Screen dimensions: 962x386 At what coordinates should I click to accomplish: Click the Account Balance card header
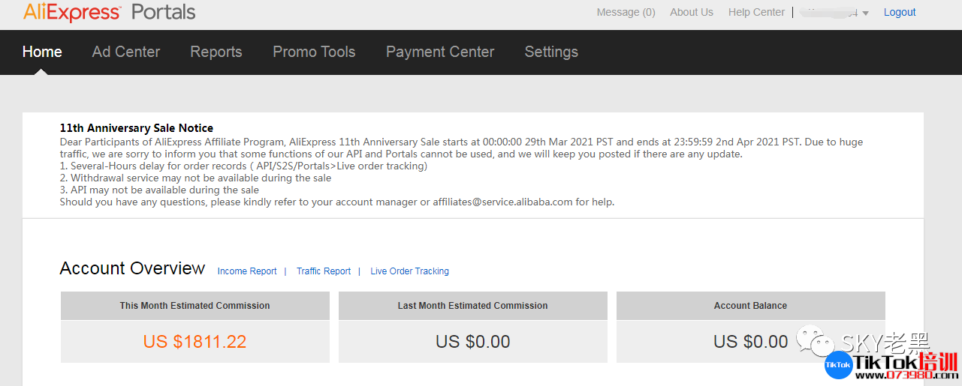click(x=750, y=306)
